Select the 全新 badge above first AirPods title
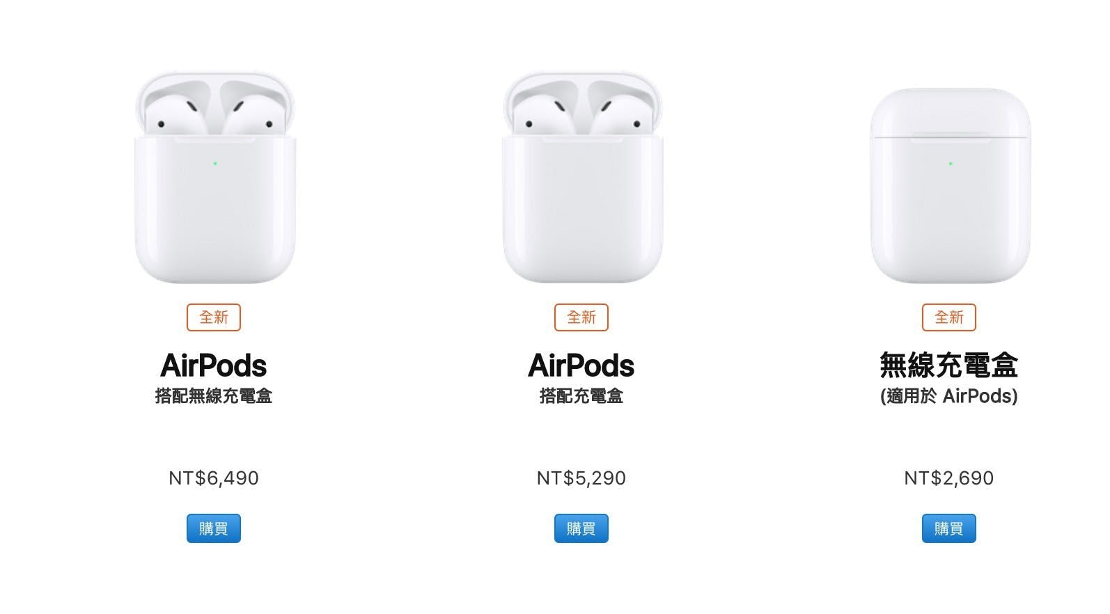Image resolution: width=1110 pixels, height=614 pixels. [214, 317]
